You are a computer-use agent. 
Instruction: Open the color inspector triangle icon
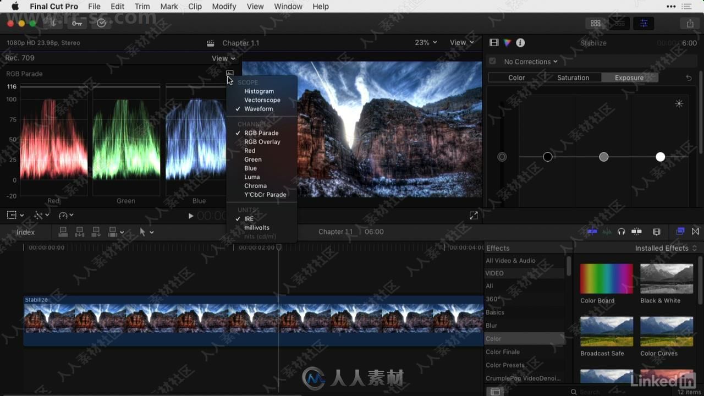[507, 43]
